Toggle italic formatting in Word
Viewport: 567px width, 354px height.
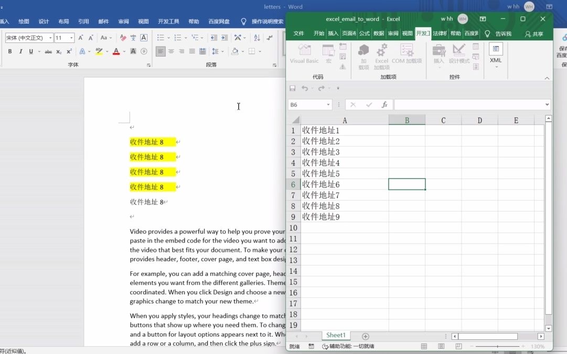click(x=21, y=51)
